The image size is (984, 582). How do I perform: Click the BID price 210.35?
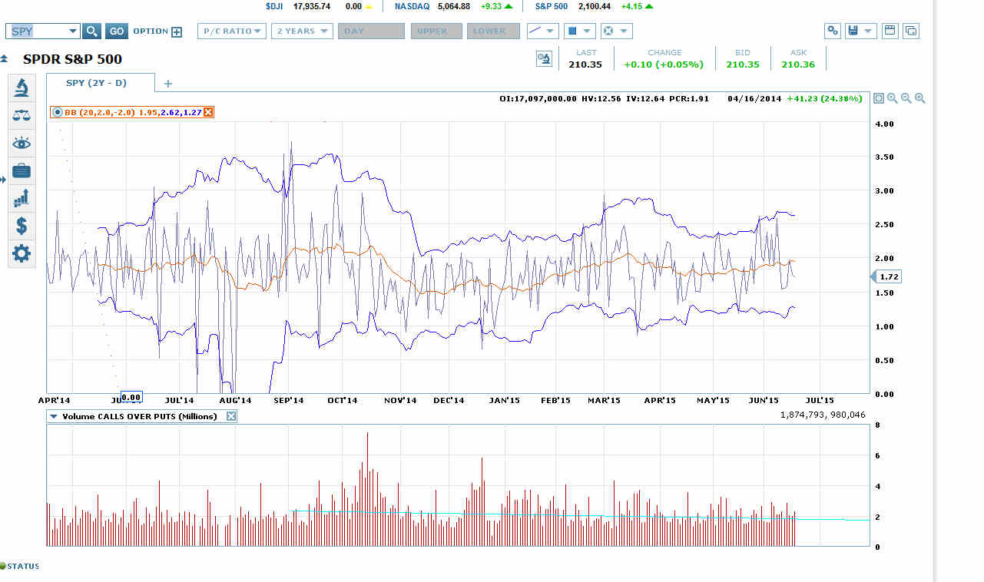[743, 64]
